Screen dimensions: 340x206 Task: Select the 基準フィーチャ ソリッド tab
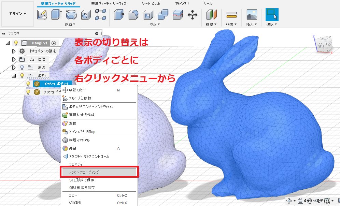tap(58, 4)
